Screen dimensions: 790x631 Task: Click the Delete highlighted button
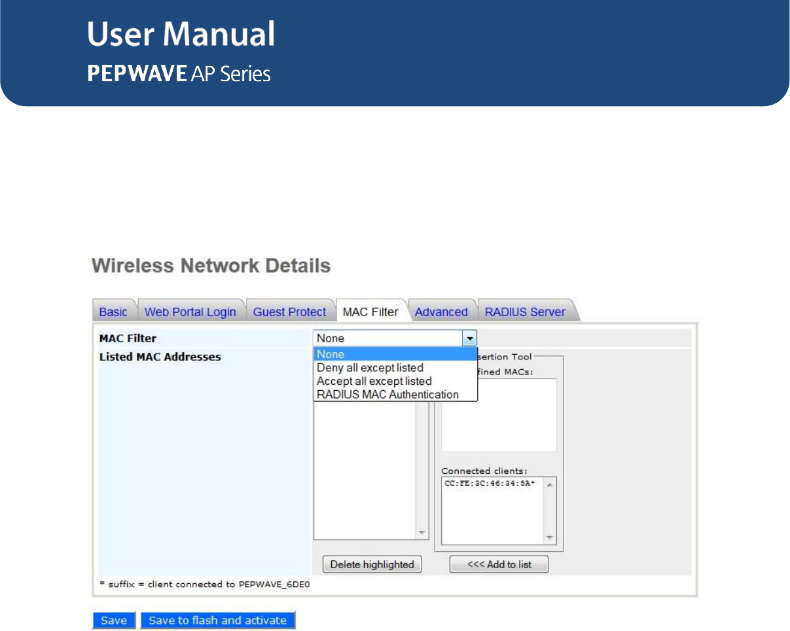[372, 564]
